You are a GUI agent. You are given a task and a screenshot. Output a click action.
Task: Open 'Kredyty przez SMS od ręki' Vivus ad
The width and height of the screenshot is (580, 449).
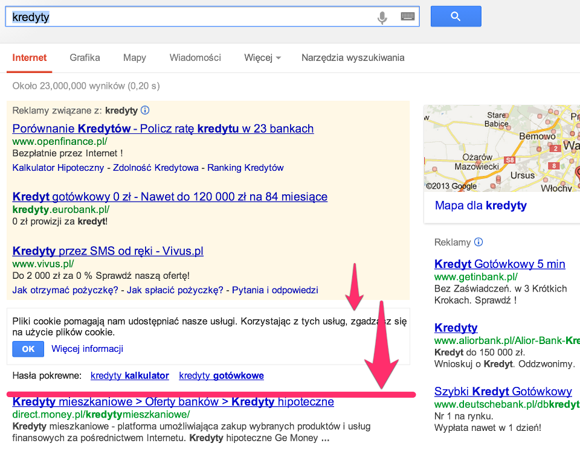tap(108, 251)
